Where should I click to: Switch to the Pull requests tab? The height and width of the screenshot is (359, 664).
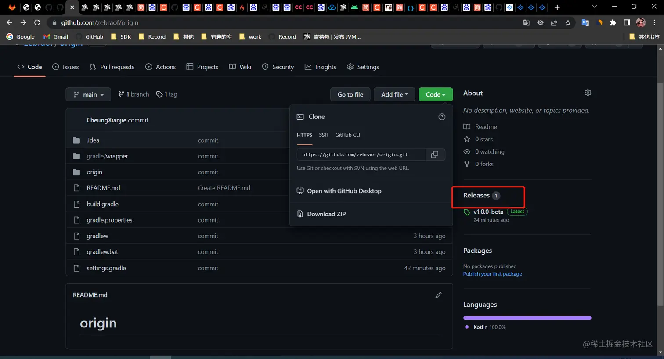click(x=112, y=67)
